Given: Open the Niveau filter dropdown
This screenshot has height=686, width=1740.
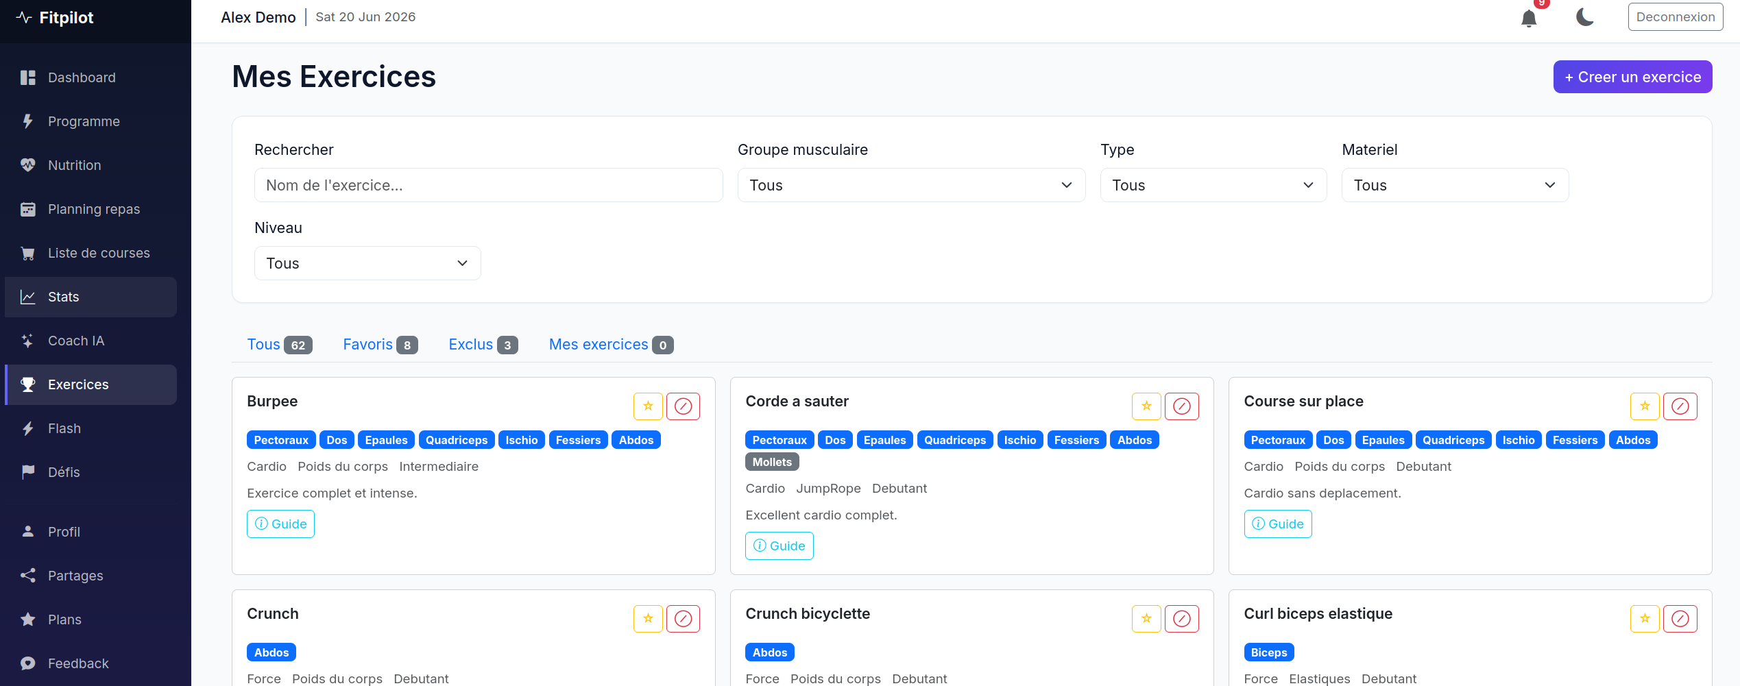Looking at the screenshot, I should pyautogui.click(x=367, y=263).
